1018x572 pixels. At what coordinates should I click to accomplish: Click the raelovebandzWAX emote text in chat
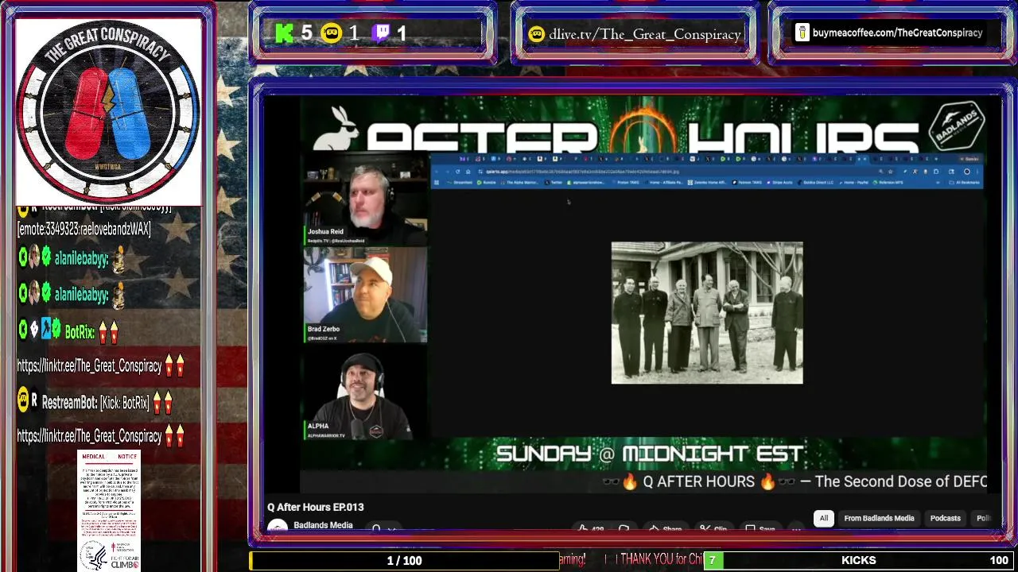(x=84, y=229)
